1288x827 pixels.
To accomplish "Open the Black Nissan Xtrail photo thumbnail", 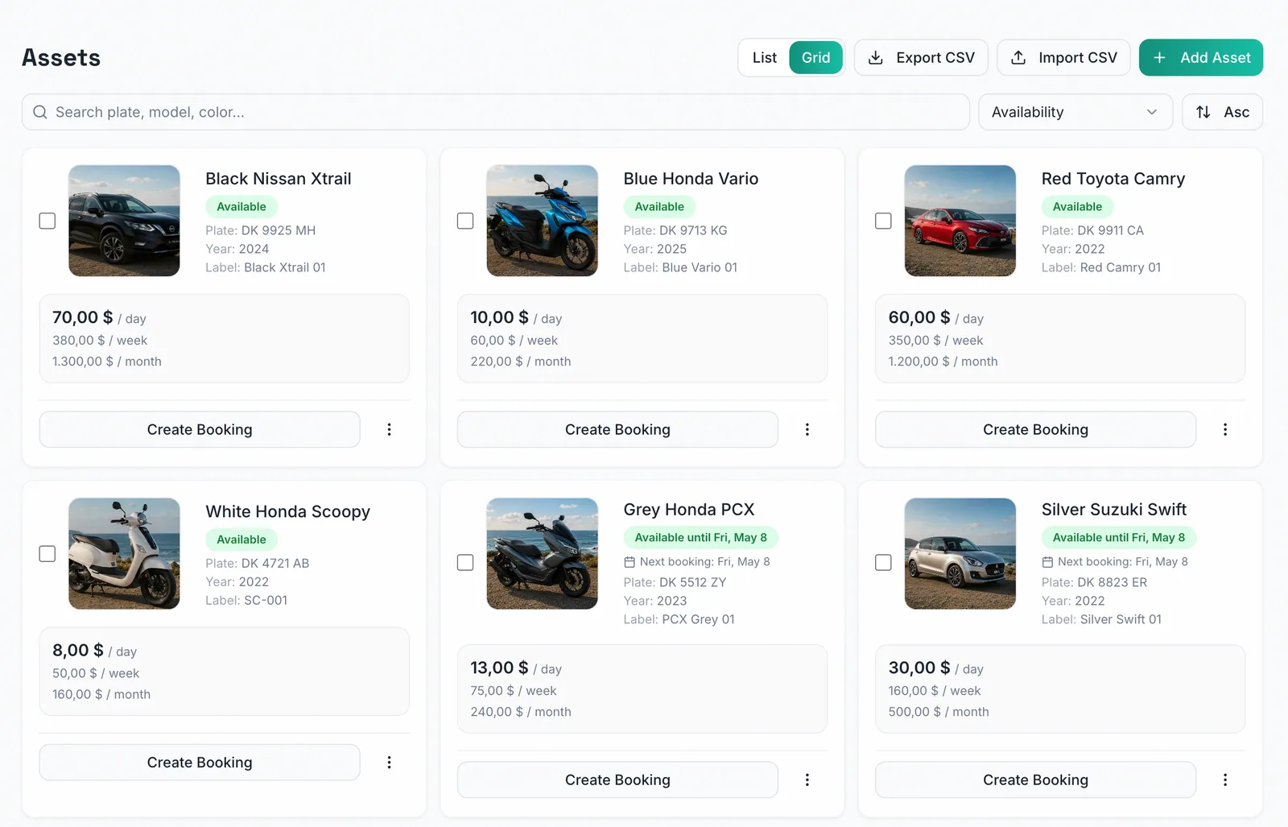I will [x=124, y=221].
